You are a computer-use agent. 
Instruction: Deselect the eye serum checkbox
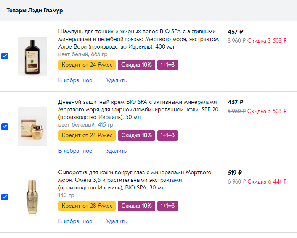tap(5, 197)
